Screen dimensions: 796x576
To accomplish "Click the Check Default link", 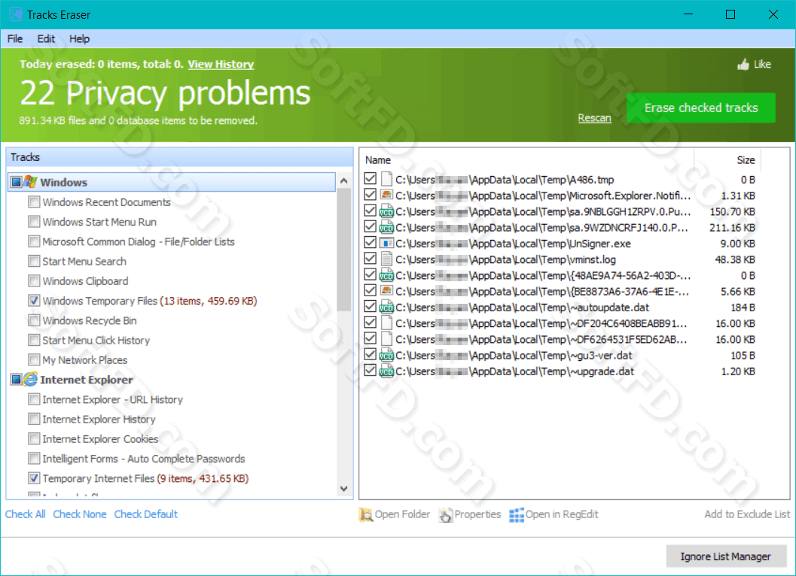I will pyautogui.click(x=145, y=514).
